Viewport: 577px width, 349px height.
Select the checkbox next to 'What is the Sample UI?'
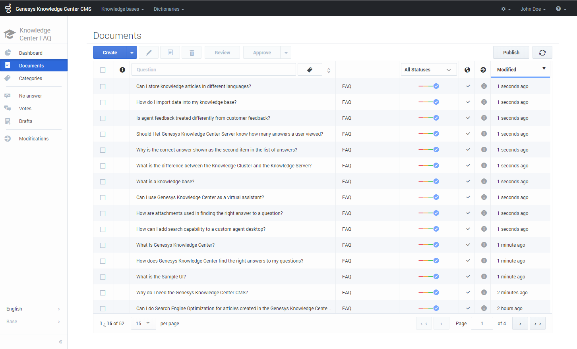(103, 277)
